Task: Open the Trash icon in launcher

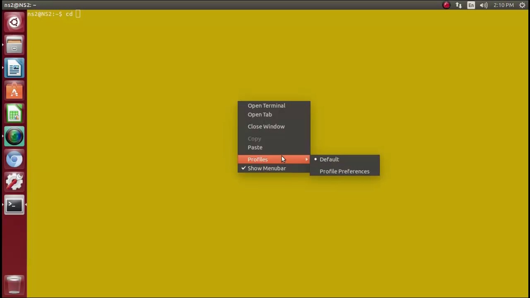Action: (x=14, y=284)
